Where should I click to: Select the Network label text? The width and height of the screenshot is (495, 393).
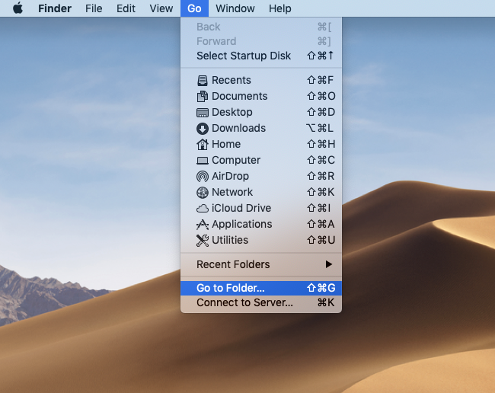pos(232,192)
